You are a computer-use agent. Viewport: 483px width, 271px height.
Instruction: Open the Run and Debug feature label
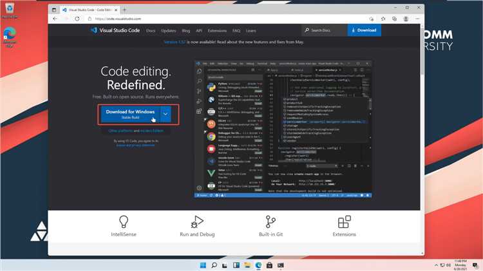tap(197, 234)
